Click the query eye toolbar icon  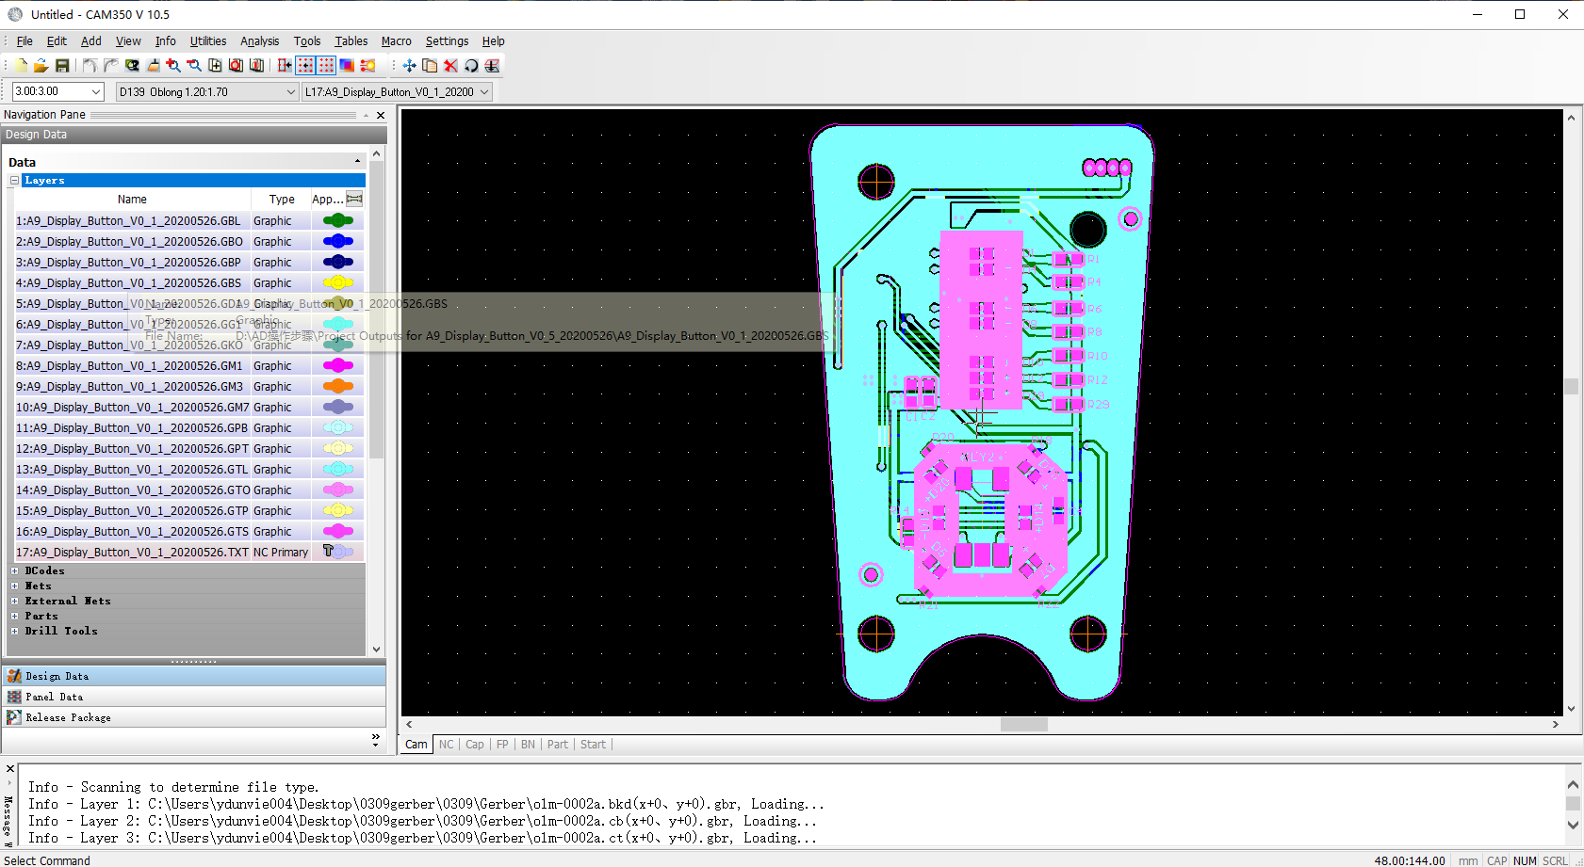[x=132, y=65]
